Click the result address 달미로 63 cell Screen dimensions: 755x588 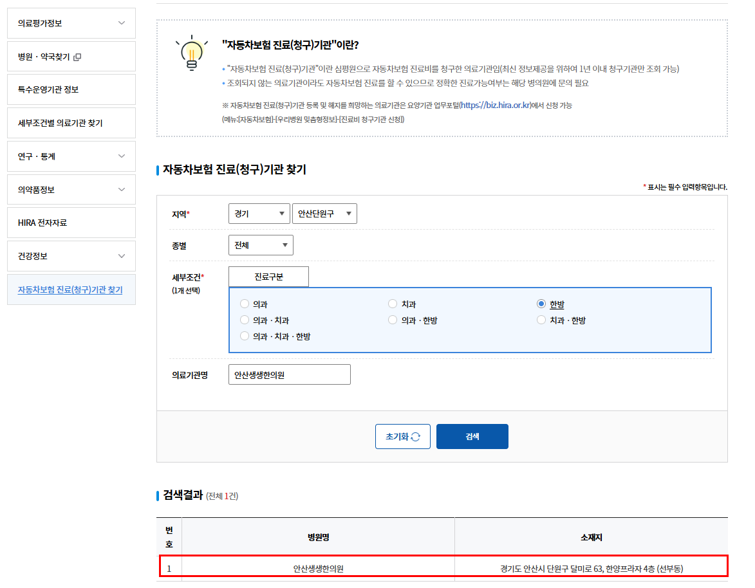click(592, 569)
